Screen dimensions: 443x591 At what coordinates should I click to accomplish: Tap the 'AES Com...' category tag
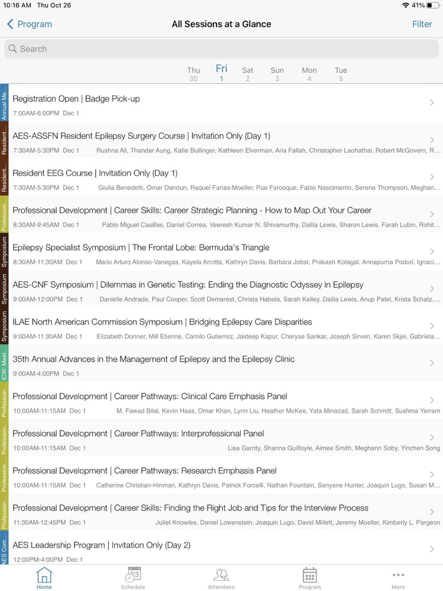tap(4, 548)
